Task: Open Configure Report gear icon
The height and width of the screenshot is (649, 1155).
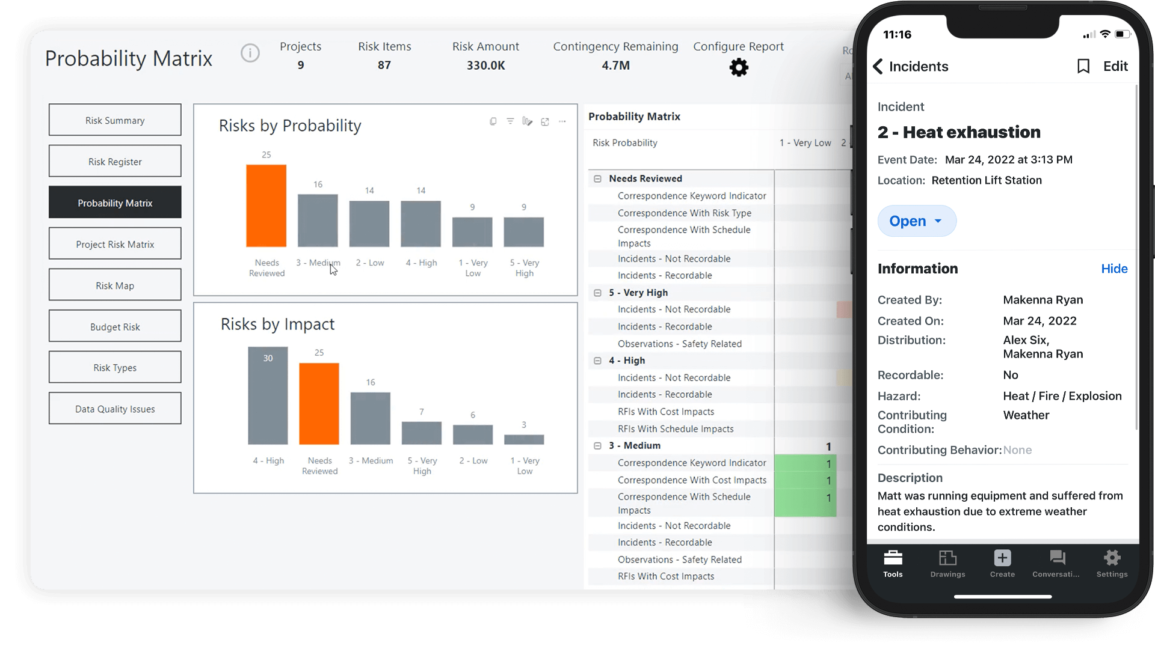Action: click(739, 67)
